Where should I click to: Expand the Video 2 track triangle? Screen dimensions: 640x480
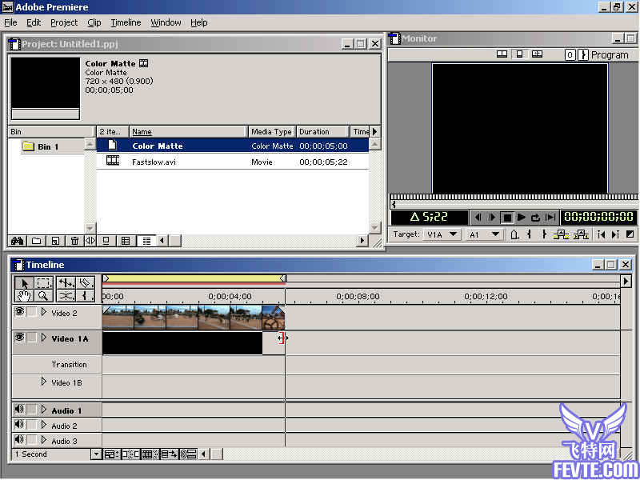(x=44, y=312)
